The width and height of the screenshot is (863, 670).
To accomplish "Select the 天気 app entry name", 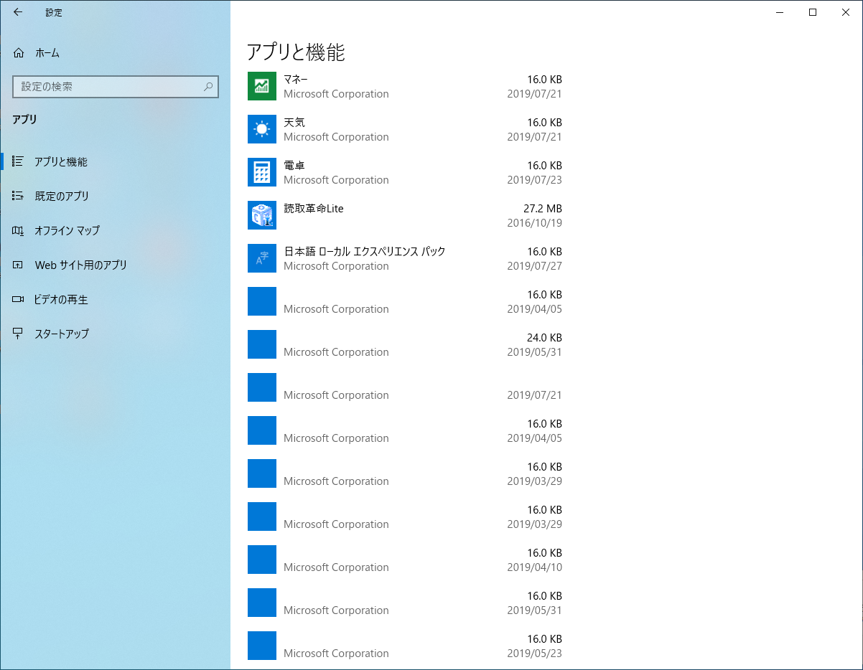I will [294, 122].
